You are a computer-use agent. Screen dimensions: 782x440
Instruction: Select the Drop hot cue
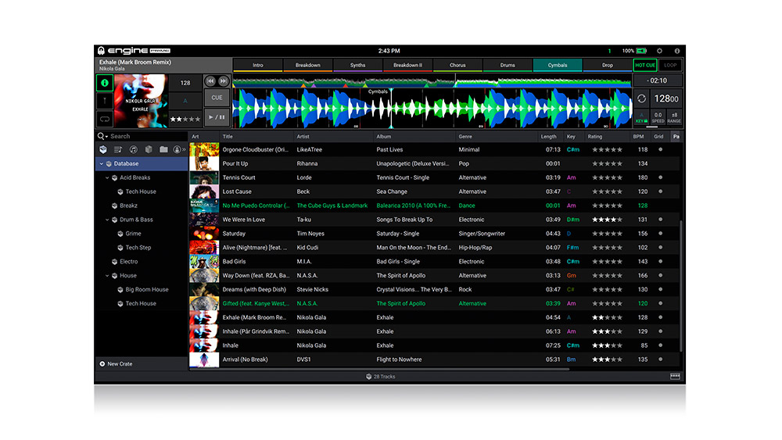click(x=607, y=66)
